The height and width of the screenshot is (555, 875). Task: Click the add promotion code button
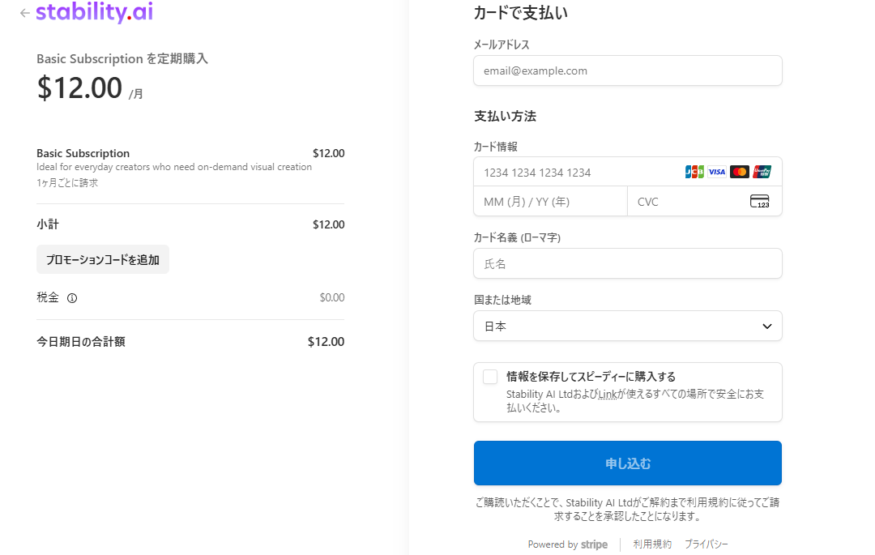pos(103,260)
